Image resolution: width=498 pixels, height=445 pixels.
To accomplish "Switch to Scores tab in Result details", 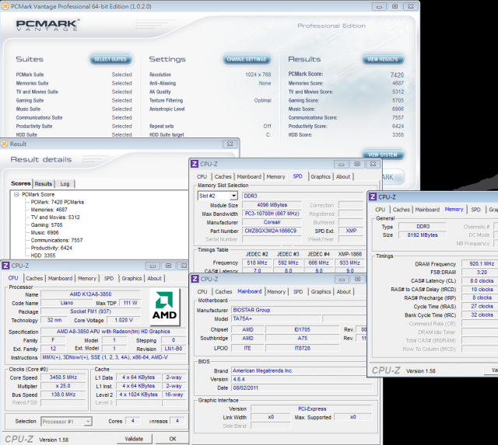I will point(21,183).
